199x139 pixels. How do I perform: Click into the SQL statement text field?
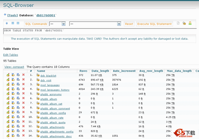pos(88,31)
